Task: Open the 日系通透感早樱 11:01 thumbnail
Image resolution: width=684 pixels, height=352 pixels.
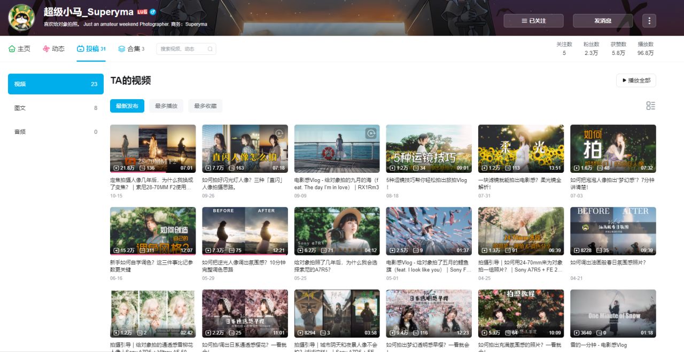Action: click(245, 314)
